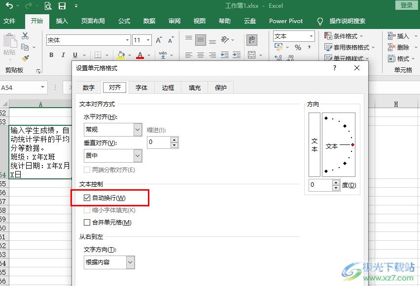Open 套用表格格式 dropdown menu

(350, 47)
